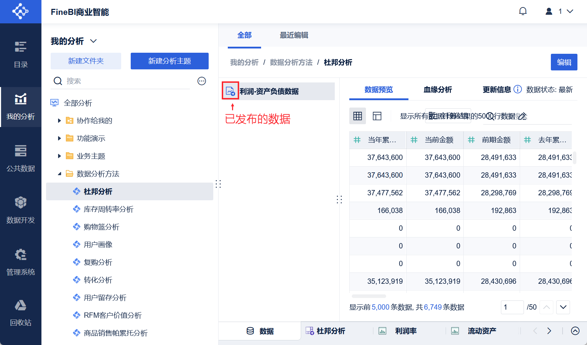
Task: Switch to the field layout view
Action: (x=377, y=116)
